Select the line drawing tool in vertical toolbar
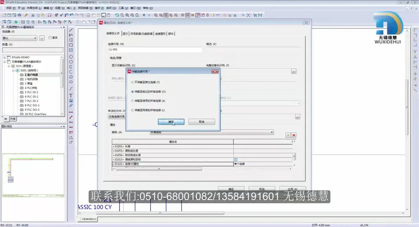 (x=71, y=30)
